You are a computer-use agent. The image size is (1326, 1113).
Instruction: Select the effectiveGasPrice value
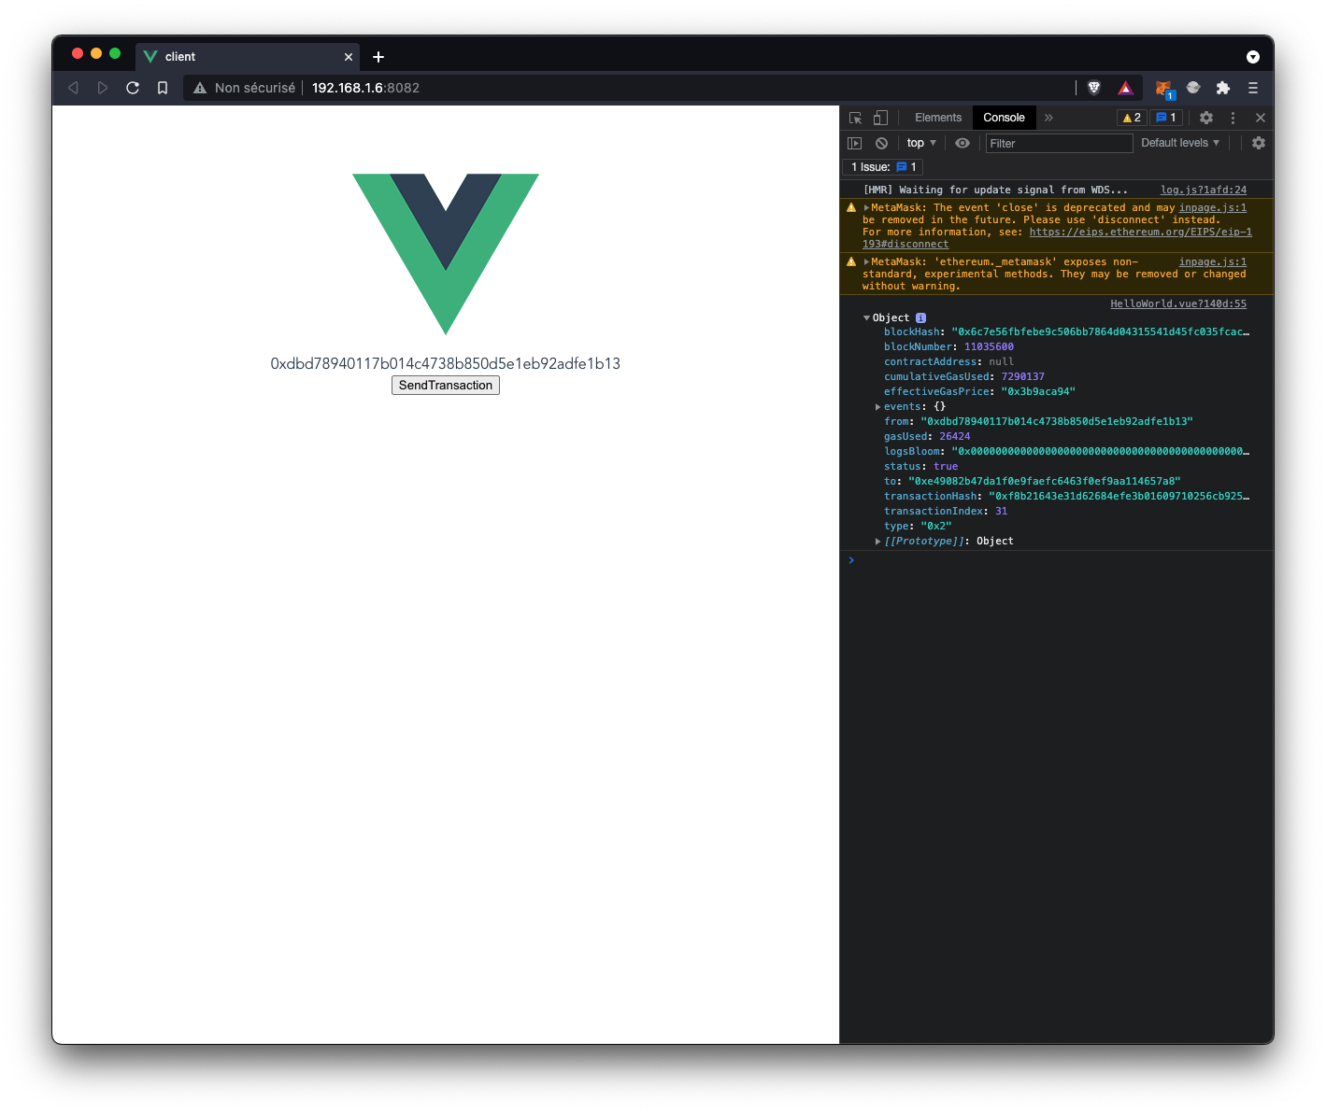click(1038, 392)
